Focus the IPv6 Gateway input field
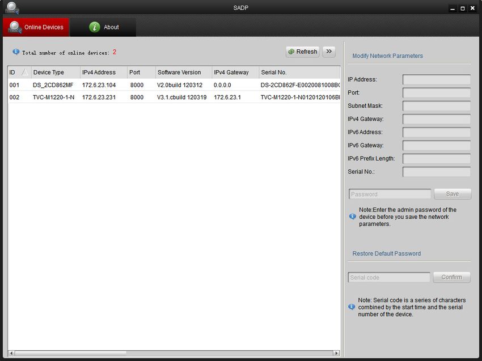 [x=436, y=146]
